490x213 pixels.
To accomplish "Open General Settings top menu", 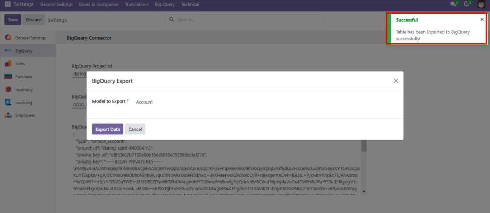I will pyautogui.click(x=56, y=4).
